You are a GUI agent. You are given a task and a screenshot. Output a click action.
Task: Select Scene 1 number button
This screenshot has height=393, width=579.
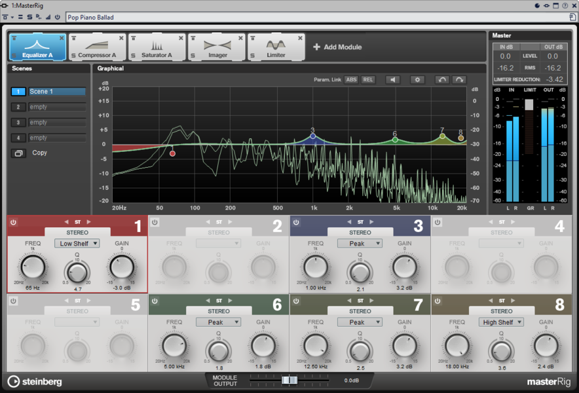pyautogui.click(x=18, y=92)
